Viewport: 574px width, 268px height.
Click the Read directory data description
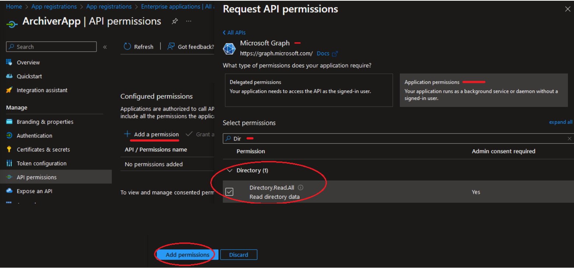[x=275, y=197]
